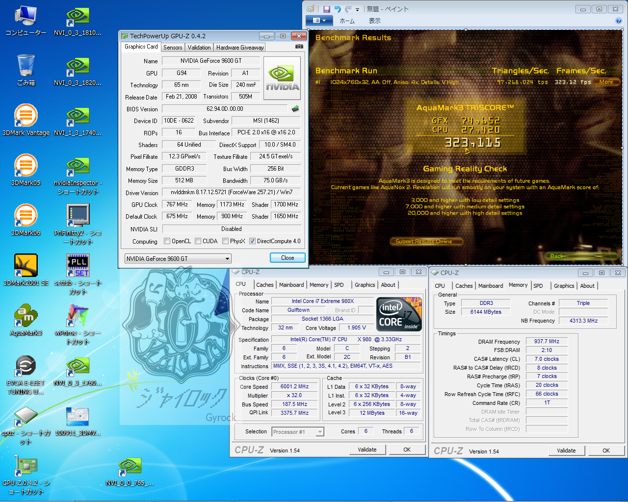The image size is (628, 502).
Task: Click the GPU-Z screenshot camera icon
Action: pyautogui.click(x=299, y=47)
